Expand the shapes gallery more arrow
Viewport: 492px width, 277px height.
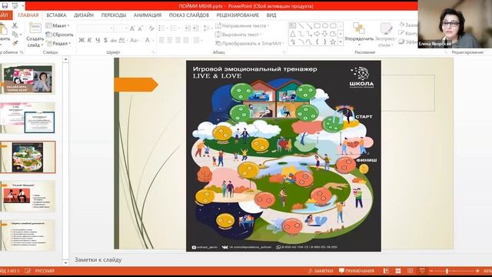pyautogui.click(x=341, y=42)
